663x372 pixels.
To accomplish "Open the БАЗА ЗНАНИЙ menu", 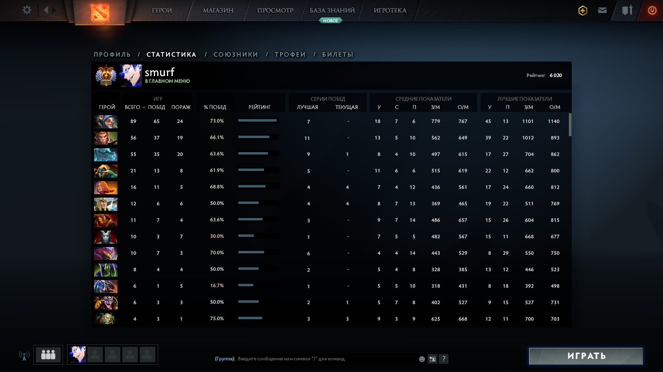I will tap(332, 10).
